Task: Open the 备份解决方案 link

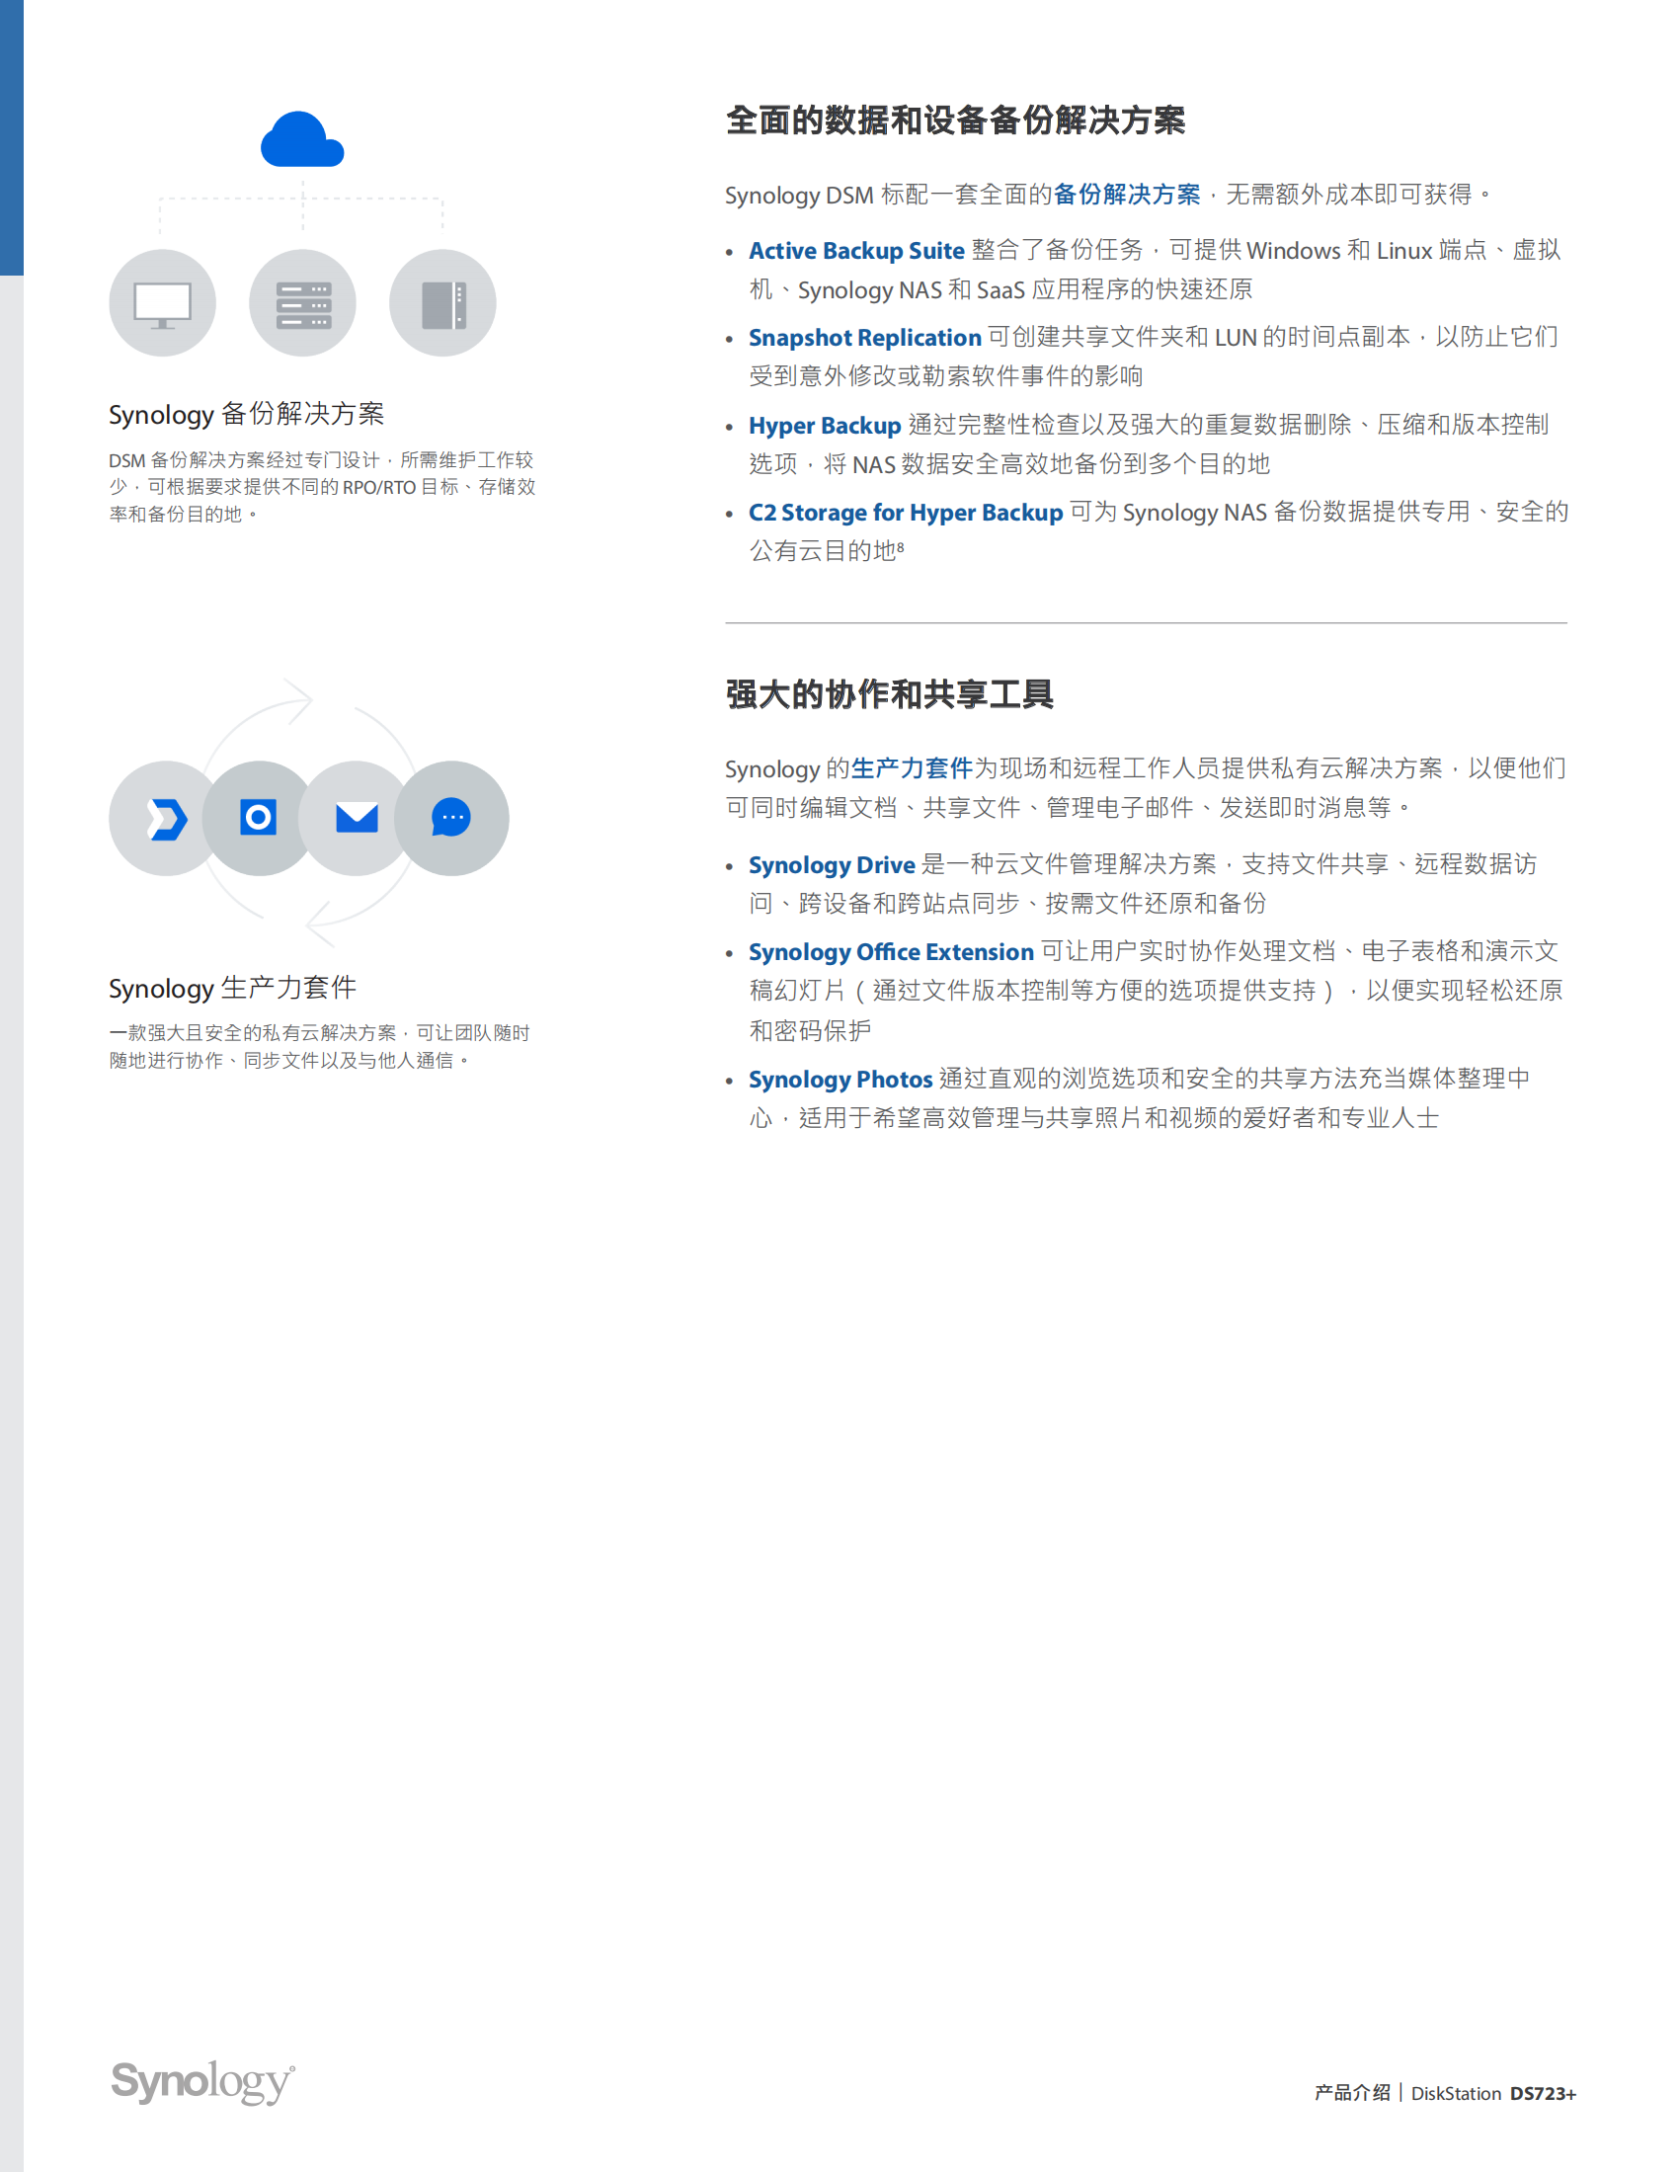Action: (1126, 195)
